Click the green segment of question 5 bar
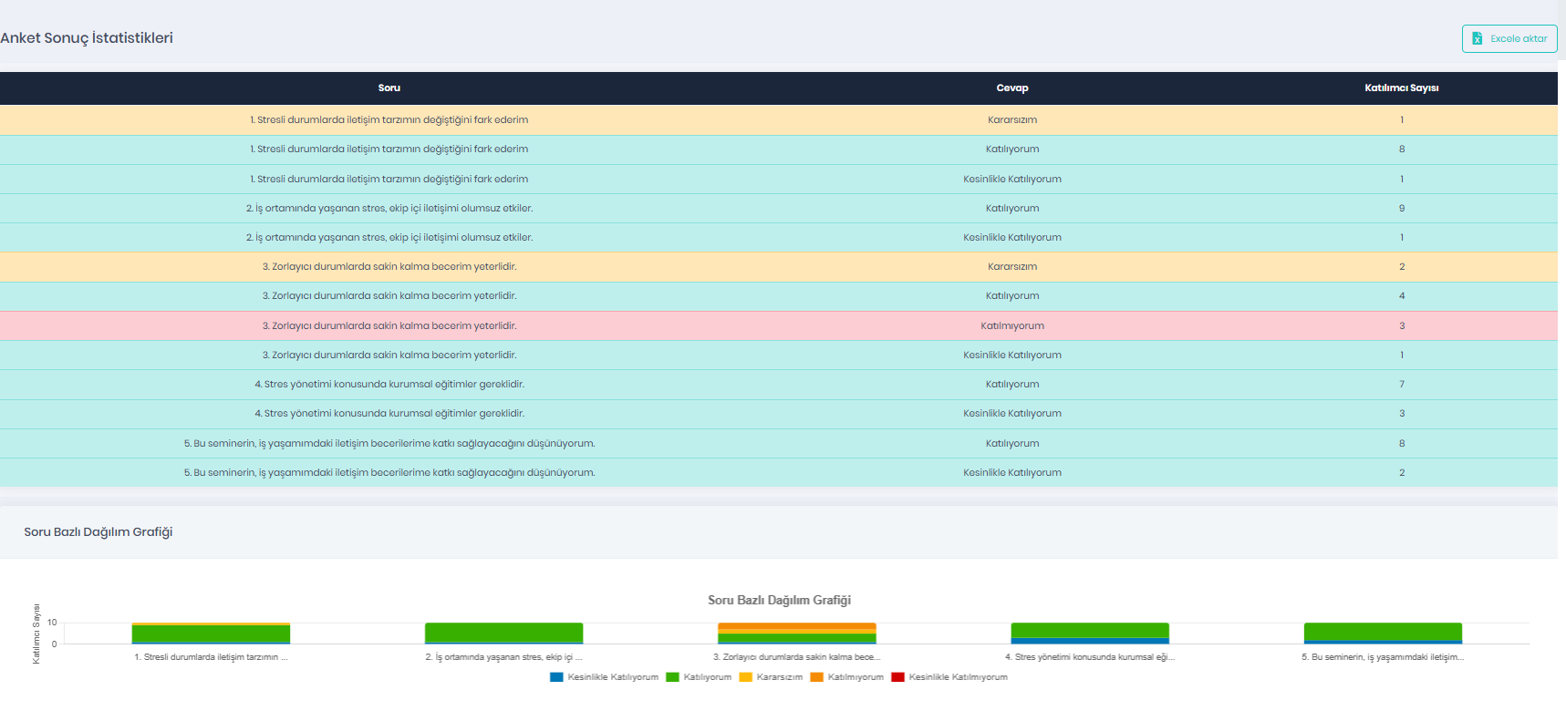This screenshot has height=711, width=1566. tap(1382, 632)
